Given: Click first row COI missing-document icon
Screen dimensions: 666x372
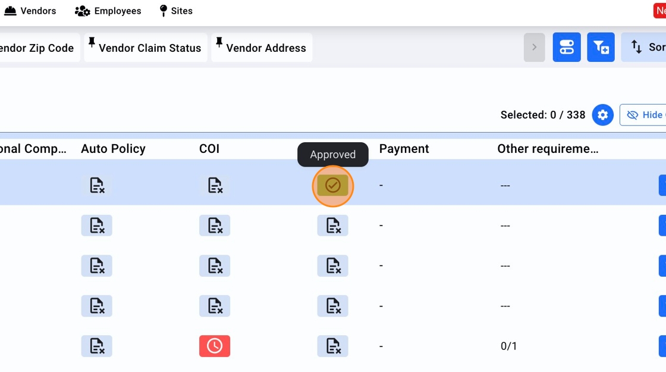Looking at the screenshot, I should (215, 186).
